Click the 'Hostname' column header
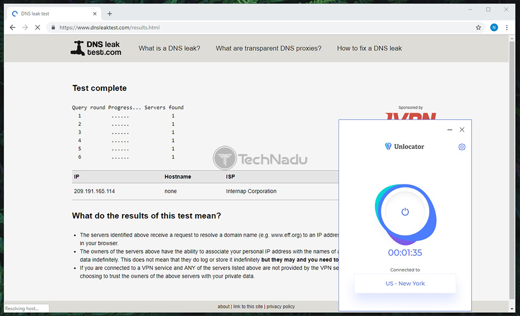Image resolution: width=520 pixels, height=316 pixels. 178,177
